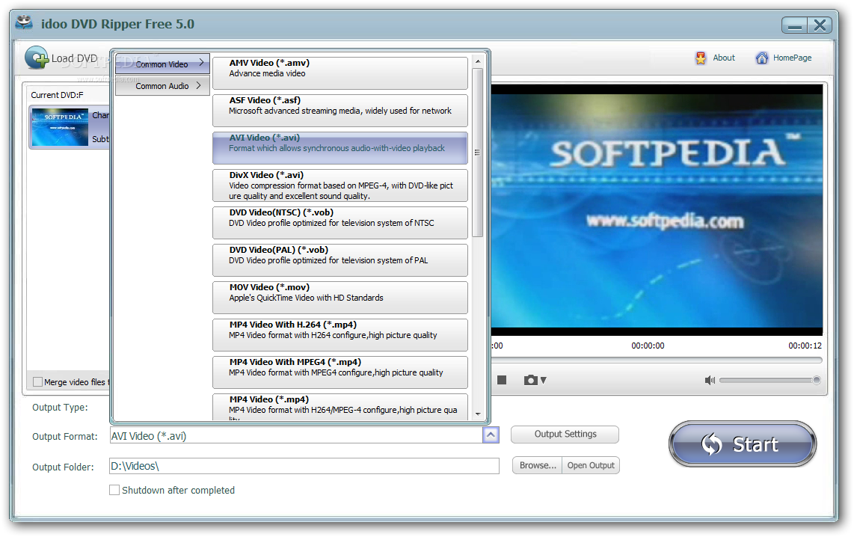
Task: Choose DivX Video (*.avi) format
Action: (x=340, y=185)
